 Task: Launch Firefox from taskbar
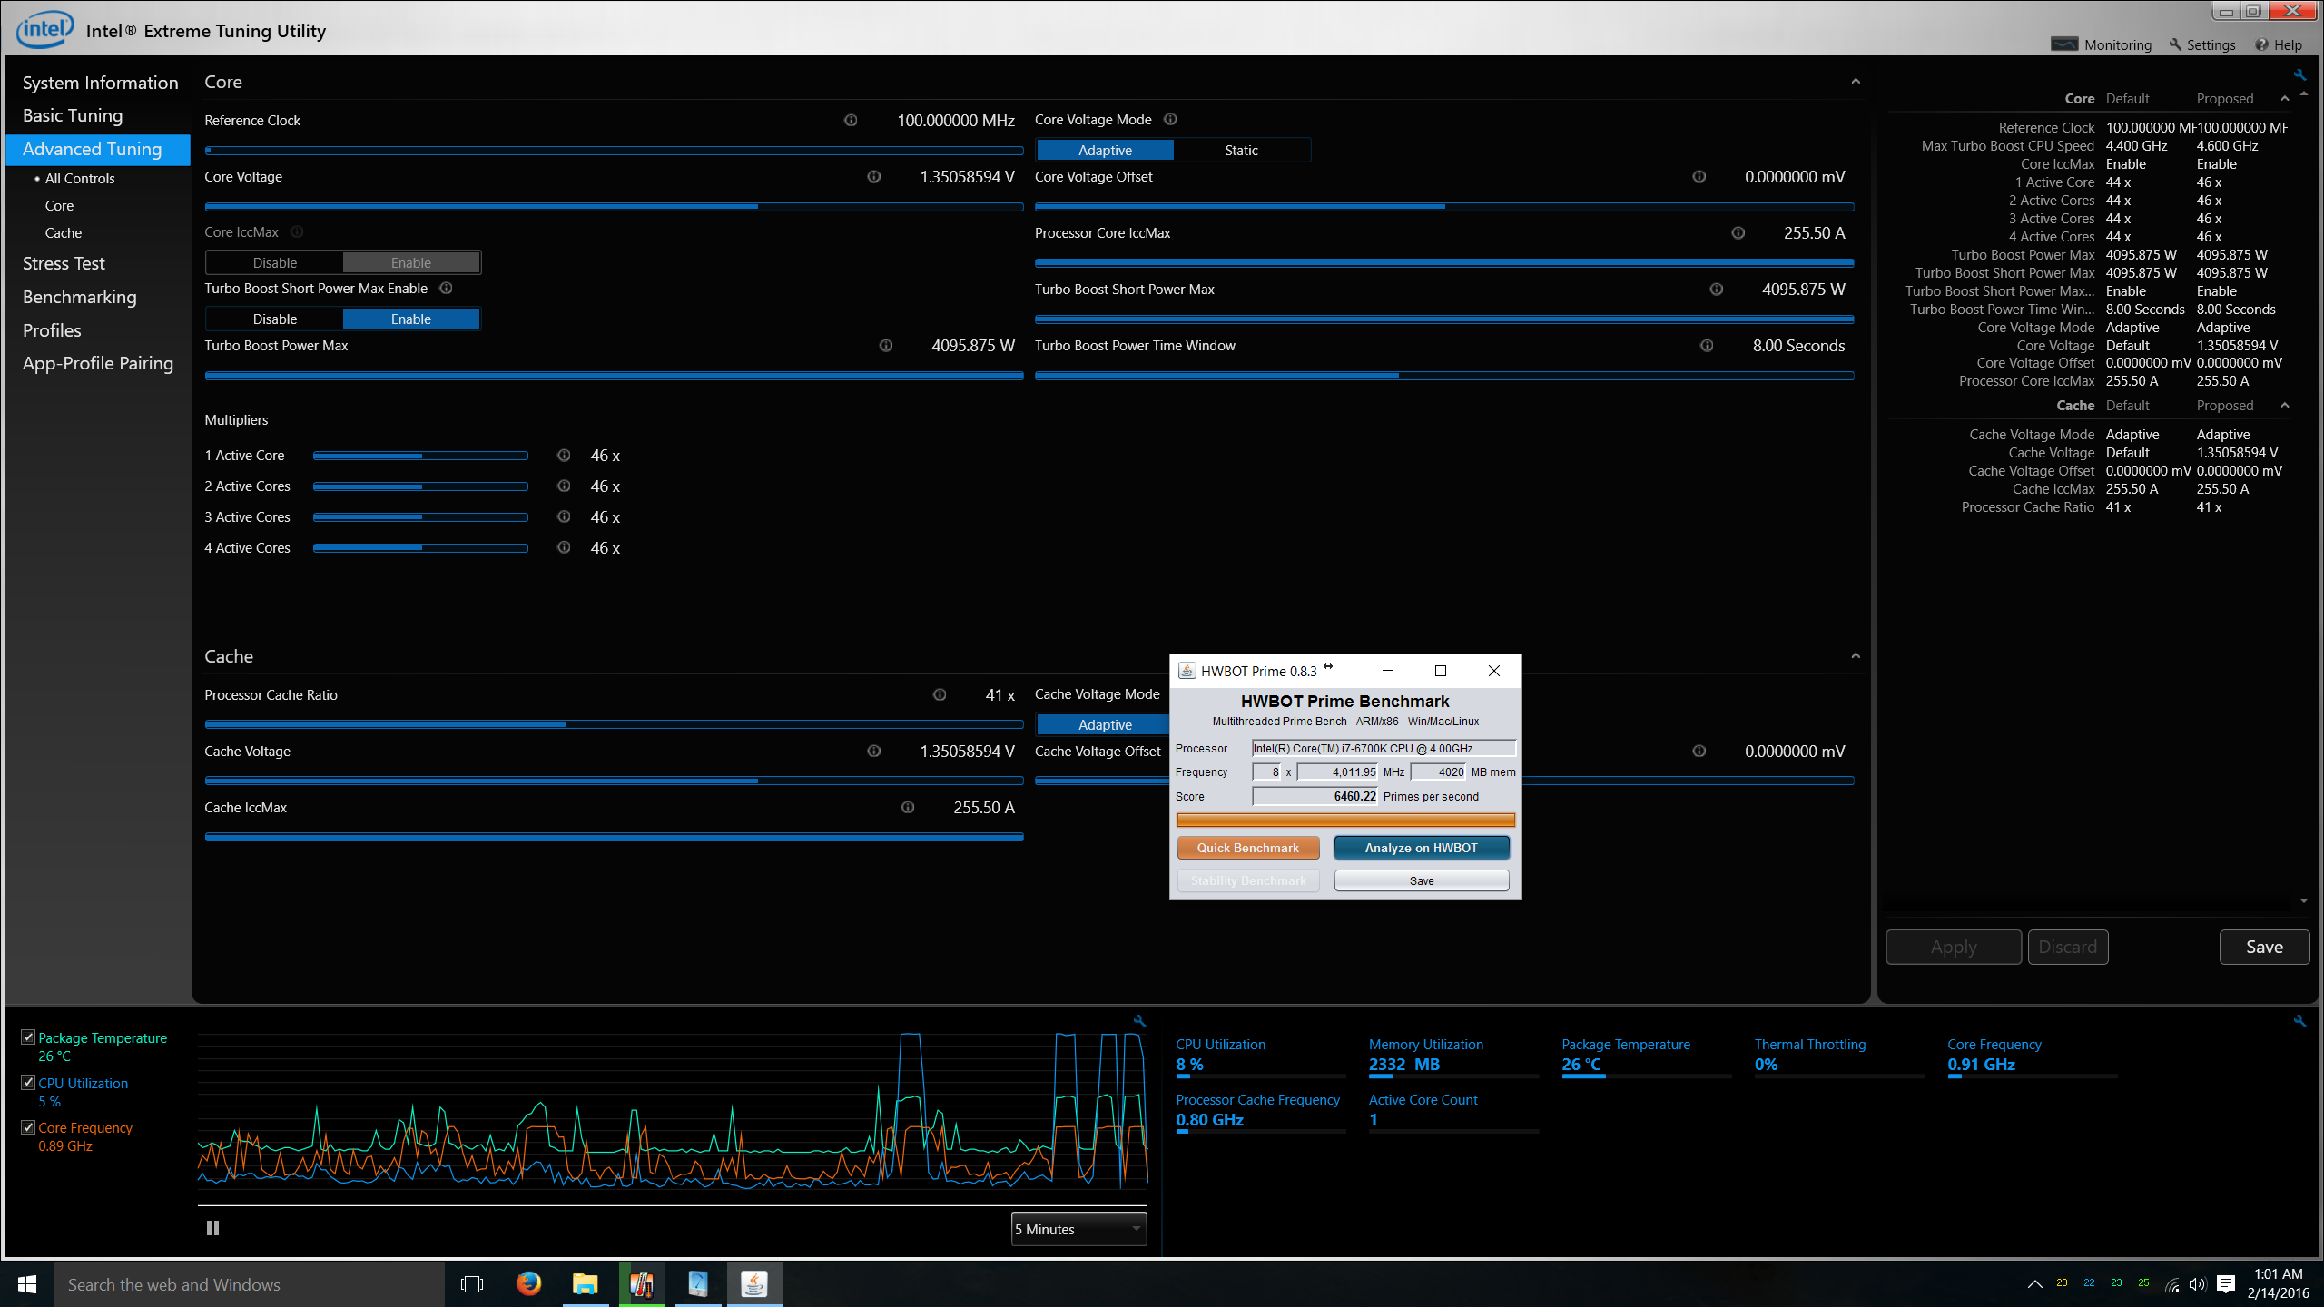pos(528,1283)
